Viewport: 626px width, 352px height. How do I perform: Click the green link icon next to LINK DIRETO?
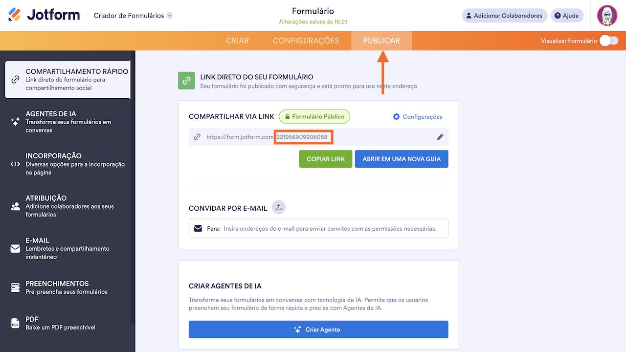186,80
